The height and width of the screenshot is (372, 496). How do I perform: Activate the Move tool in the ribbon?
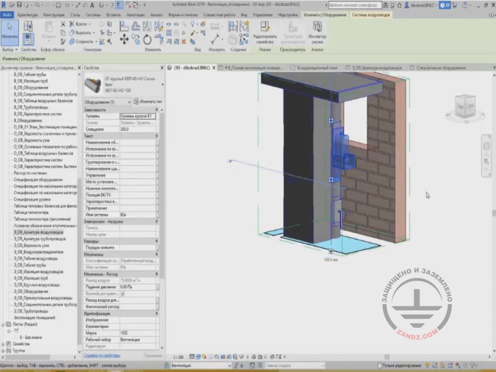[124, 39]
